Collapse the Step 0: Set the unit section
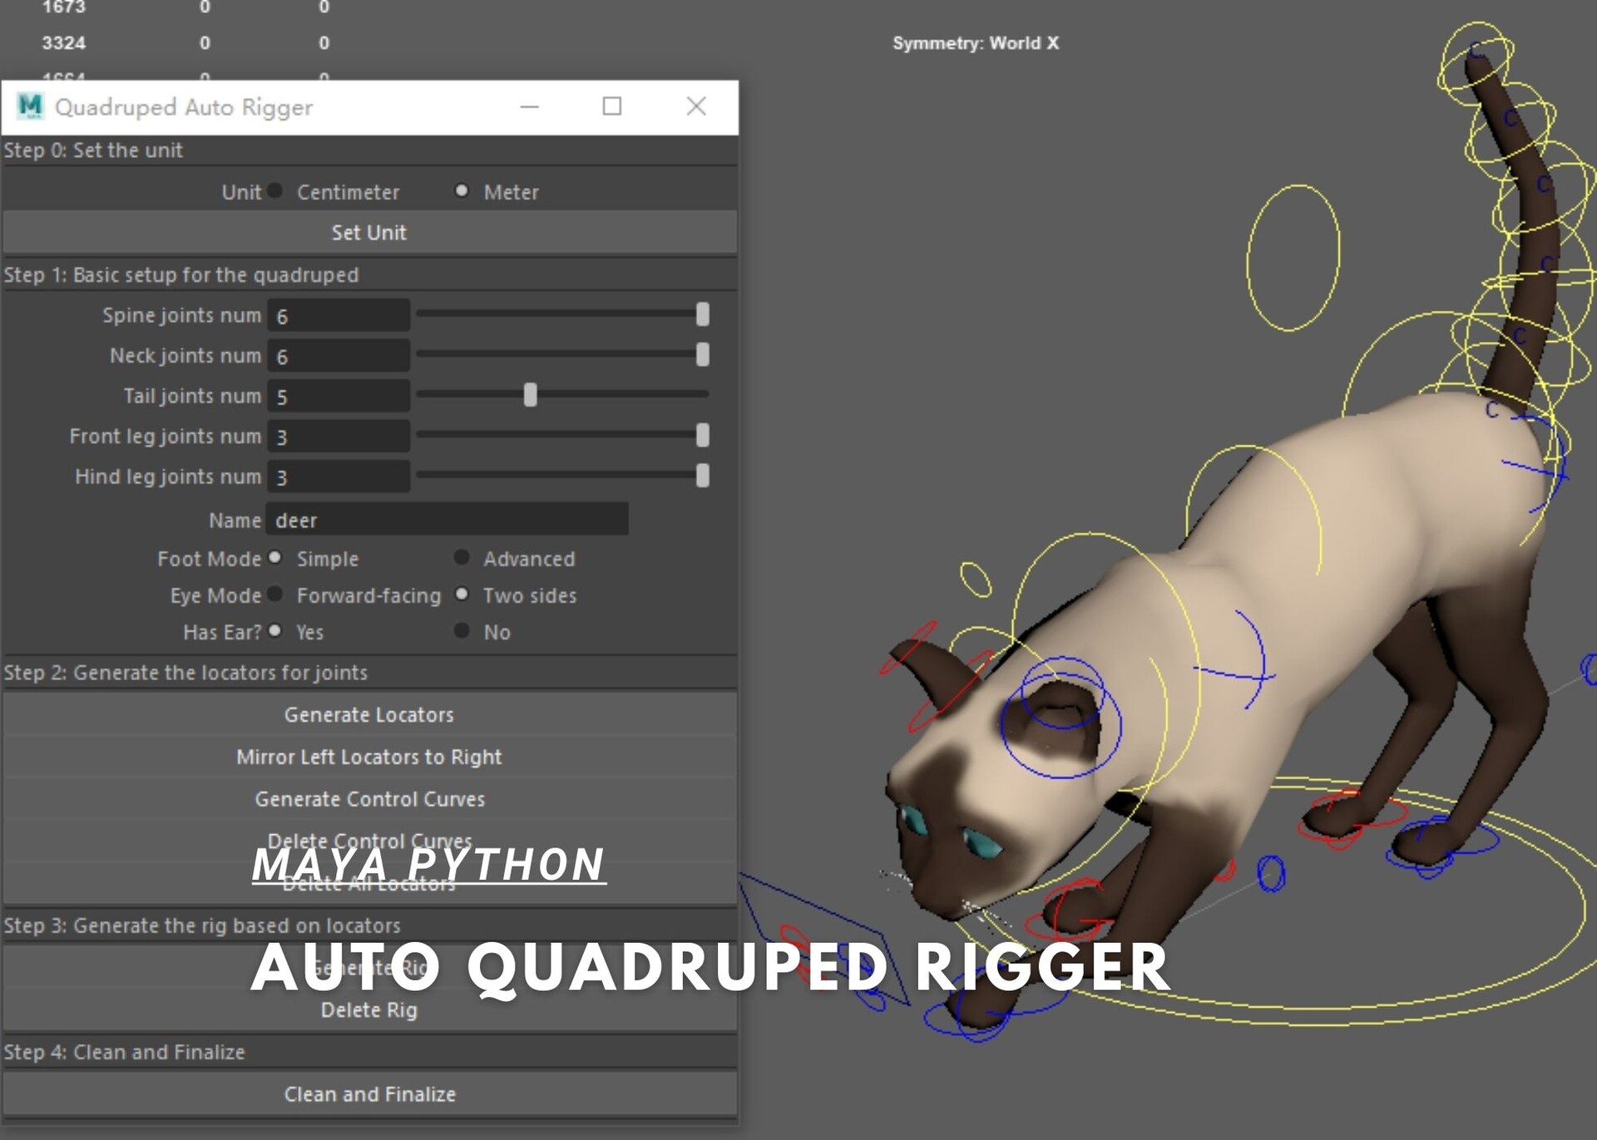Viewport: 1597px width, 1140px height. pos(93,151)
